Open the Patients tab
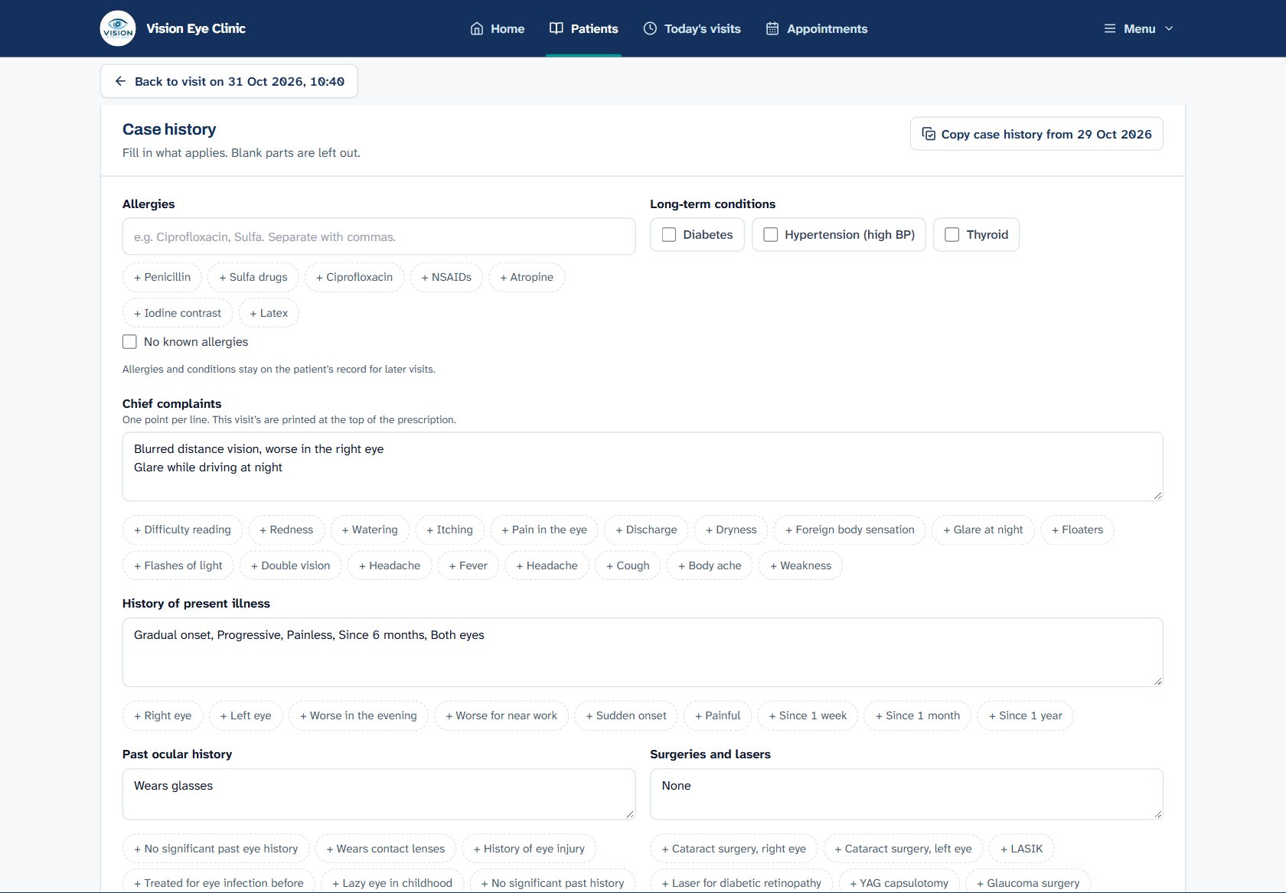This screenshot has width=1286, height=893. pyautogui.click(x=584, y=28)
